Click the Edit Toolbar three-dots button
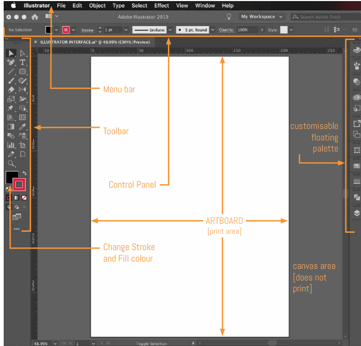The image size is (361, 346). [x=17, y=229]
